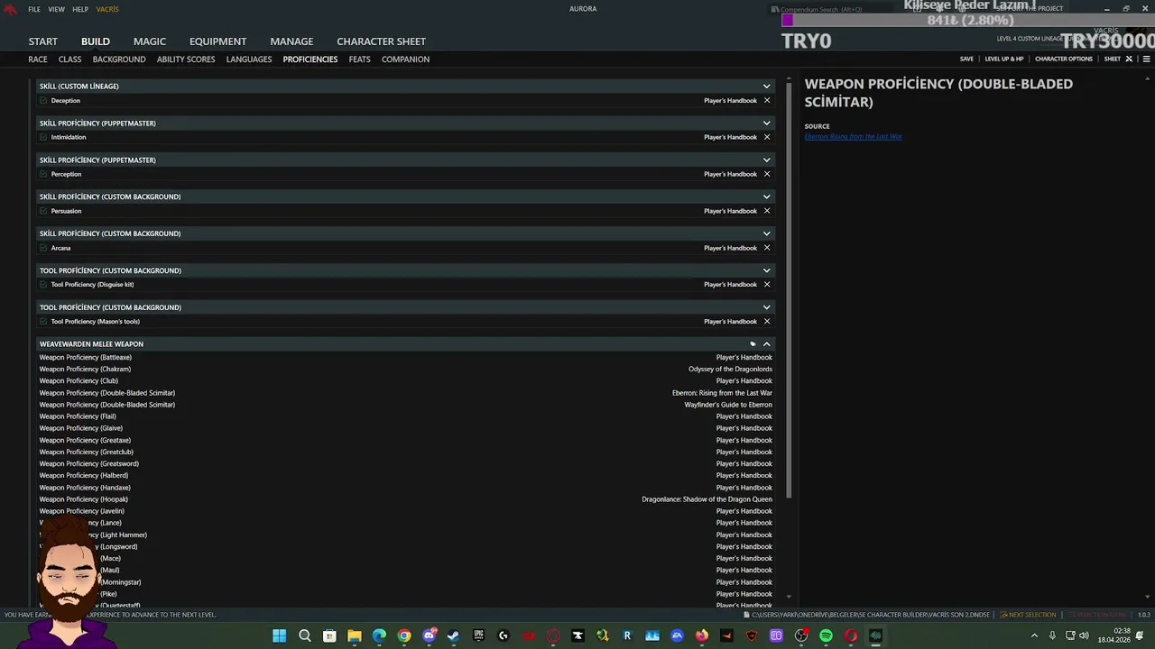
Task: Show hidden system tray icons
Action: pos(1034,635)
